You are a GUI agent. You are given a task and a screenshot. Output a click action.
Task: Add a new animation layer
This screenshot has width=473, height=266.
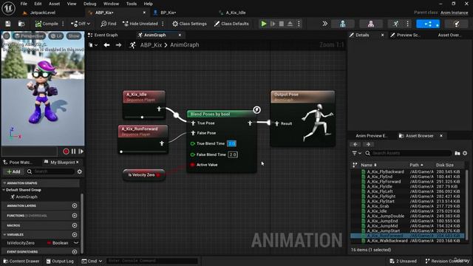click(75, 205)
